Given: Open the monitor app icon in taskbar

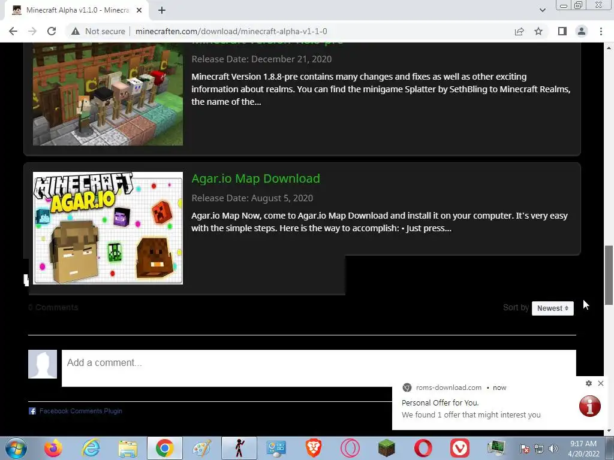Looking at the screenshot, I should 496,448.
